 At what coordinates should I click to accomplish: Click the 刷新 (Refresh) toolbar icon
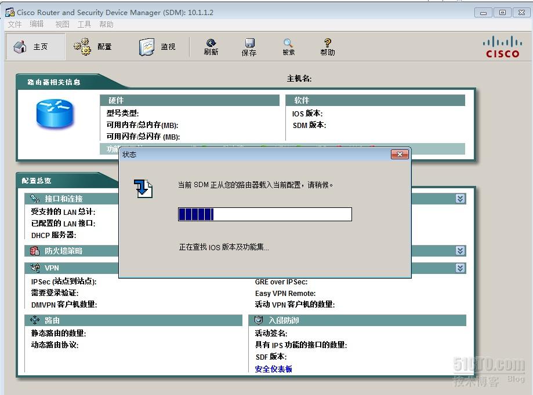(211, 43)
